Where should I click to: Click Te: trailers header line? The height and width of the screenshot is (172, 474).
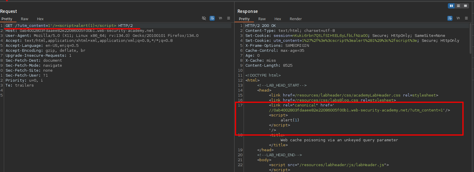tap(20, 85)
